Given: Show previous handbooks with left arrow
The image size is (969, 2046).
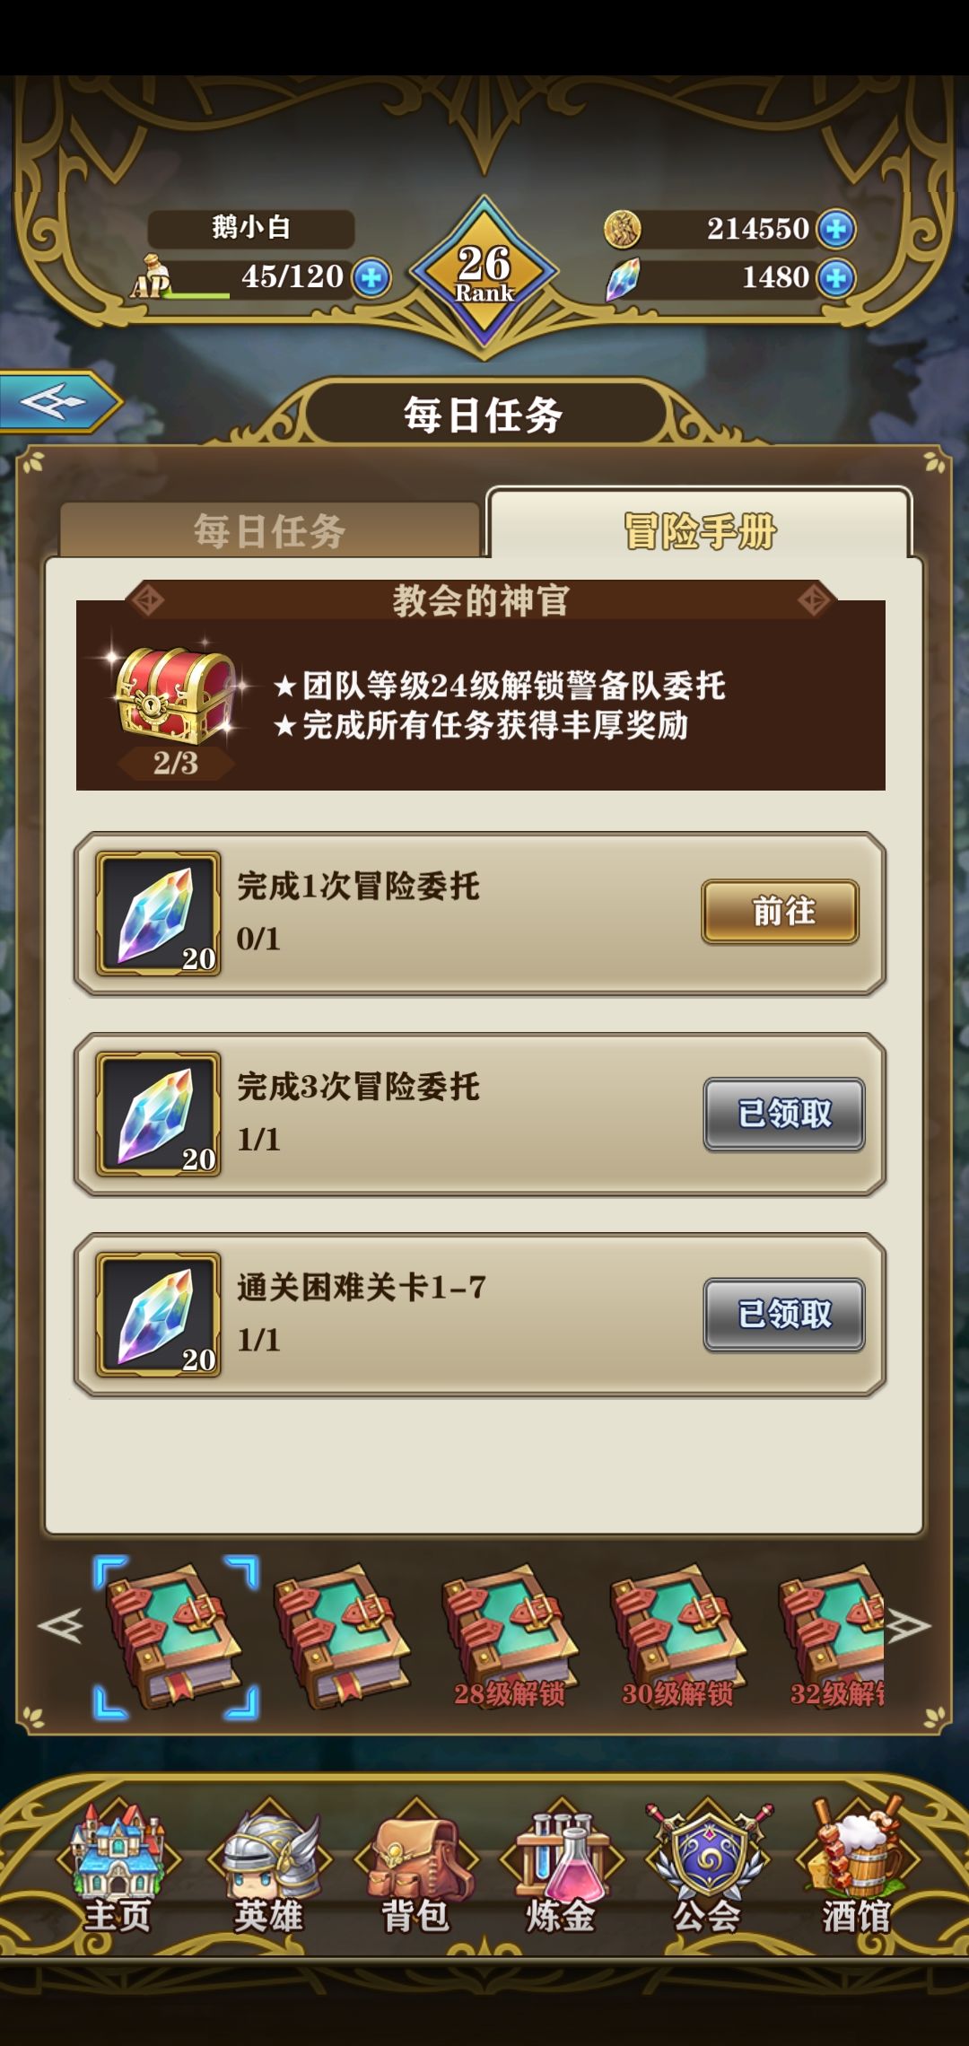Looking at the screenshot, I should [60, 1626].
